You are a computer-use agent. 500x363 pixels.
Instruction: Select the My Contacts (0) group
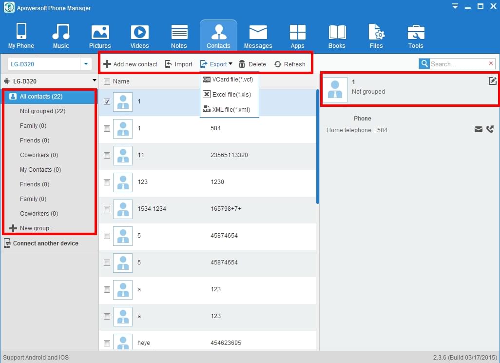pyautogui.click(x=40, y=169)
